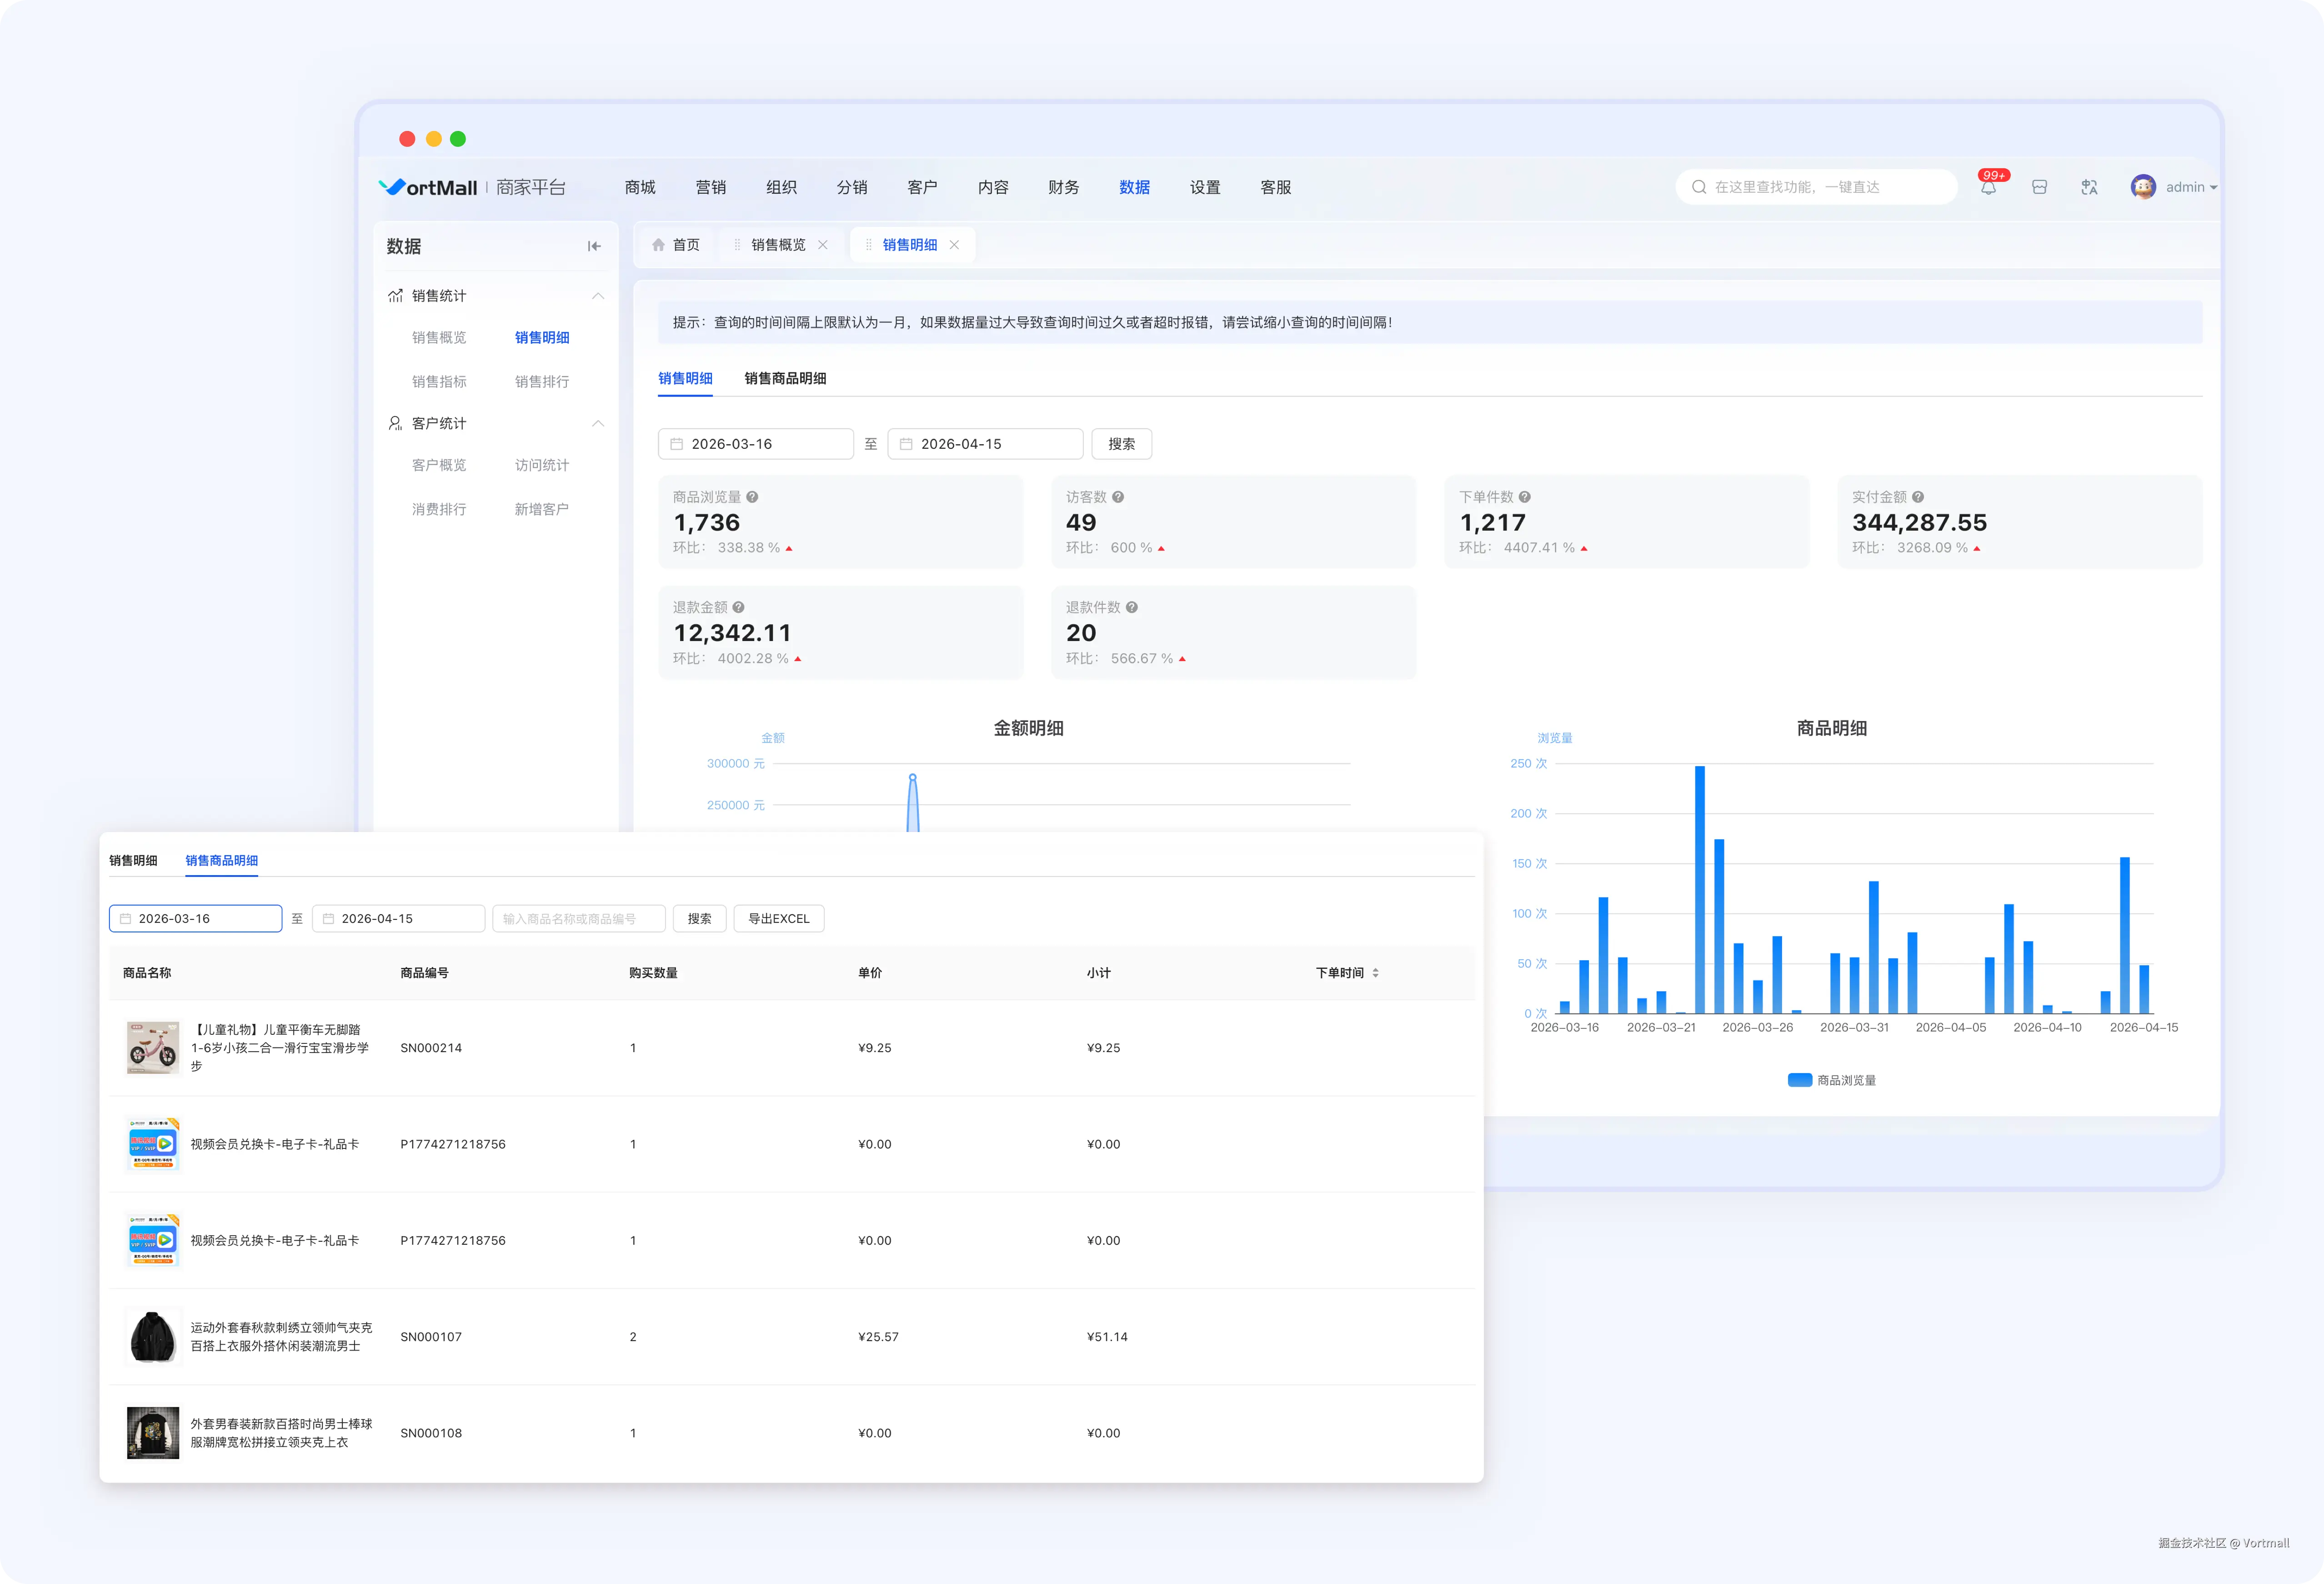Screen dimensions: 2324x1584
Task: Click the language translate icon
Action: pyautogui.click(x=2089, y=187)
